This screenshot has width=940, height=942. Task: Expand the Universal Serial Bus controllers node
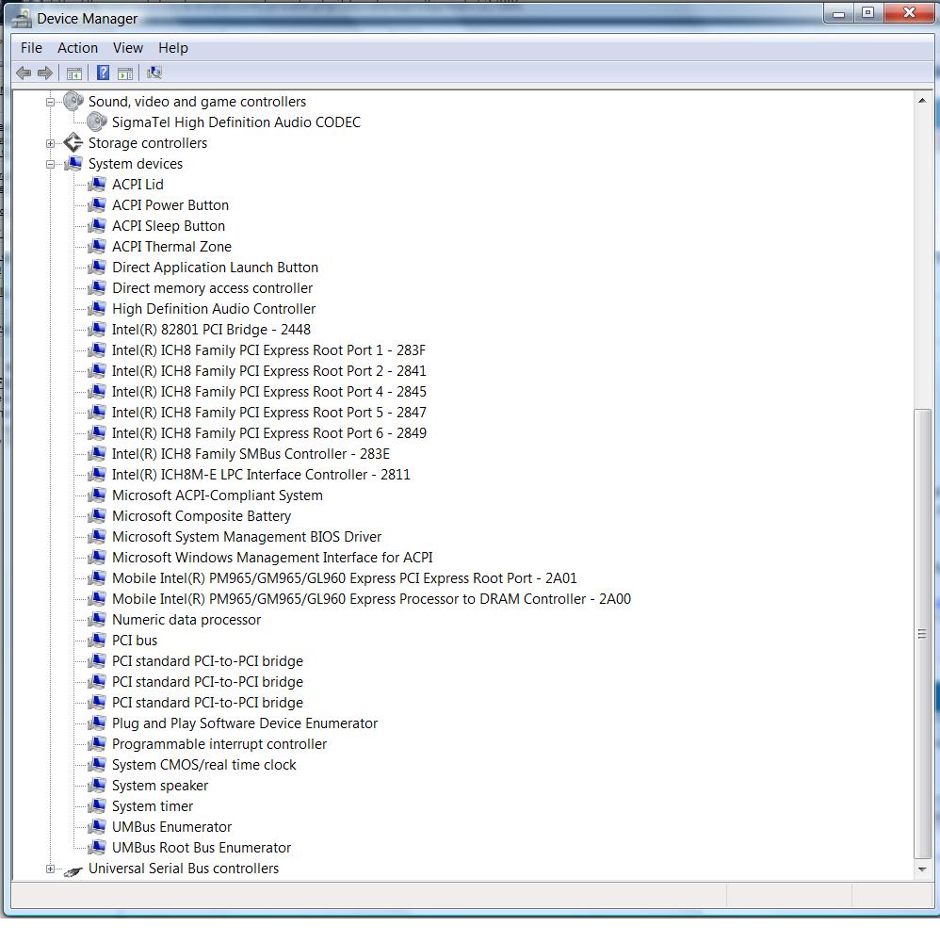pyautogui.click(x=51, y=869)
